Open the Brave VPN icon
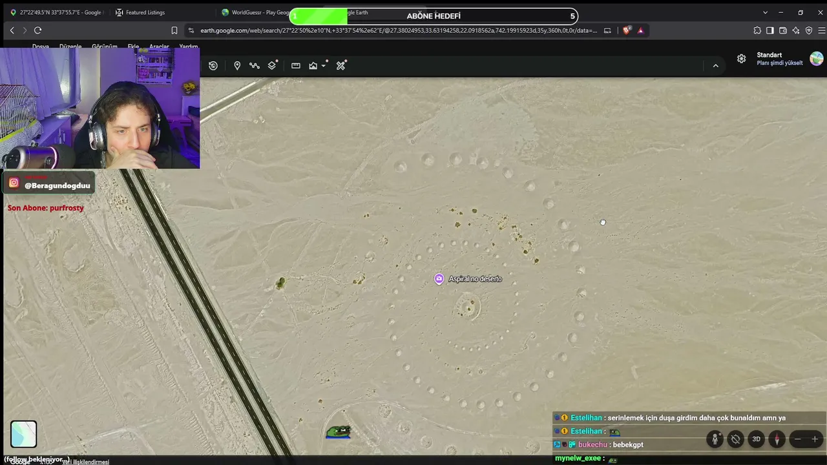This screenshot has width=827, height=465. coord(809,30)
